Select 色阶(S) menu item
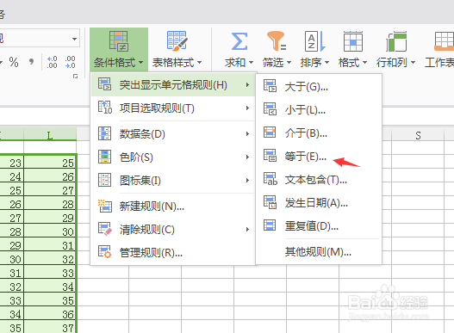 pyautogui.click(x=173, y=157)
